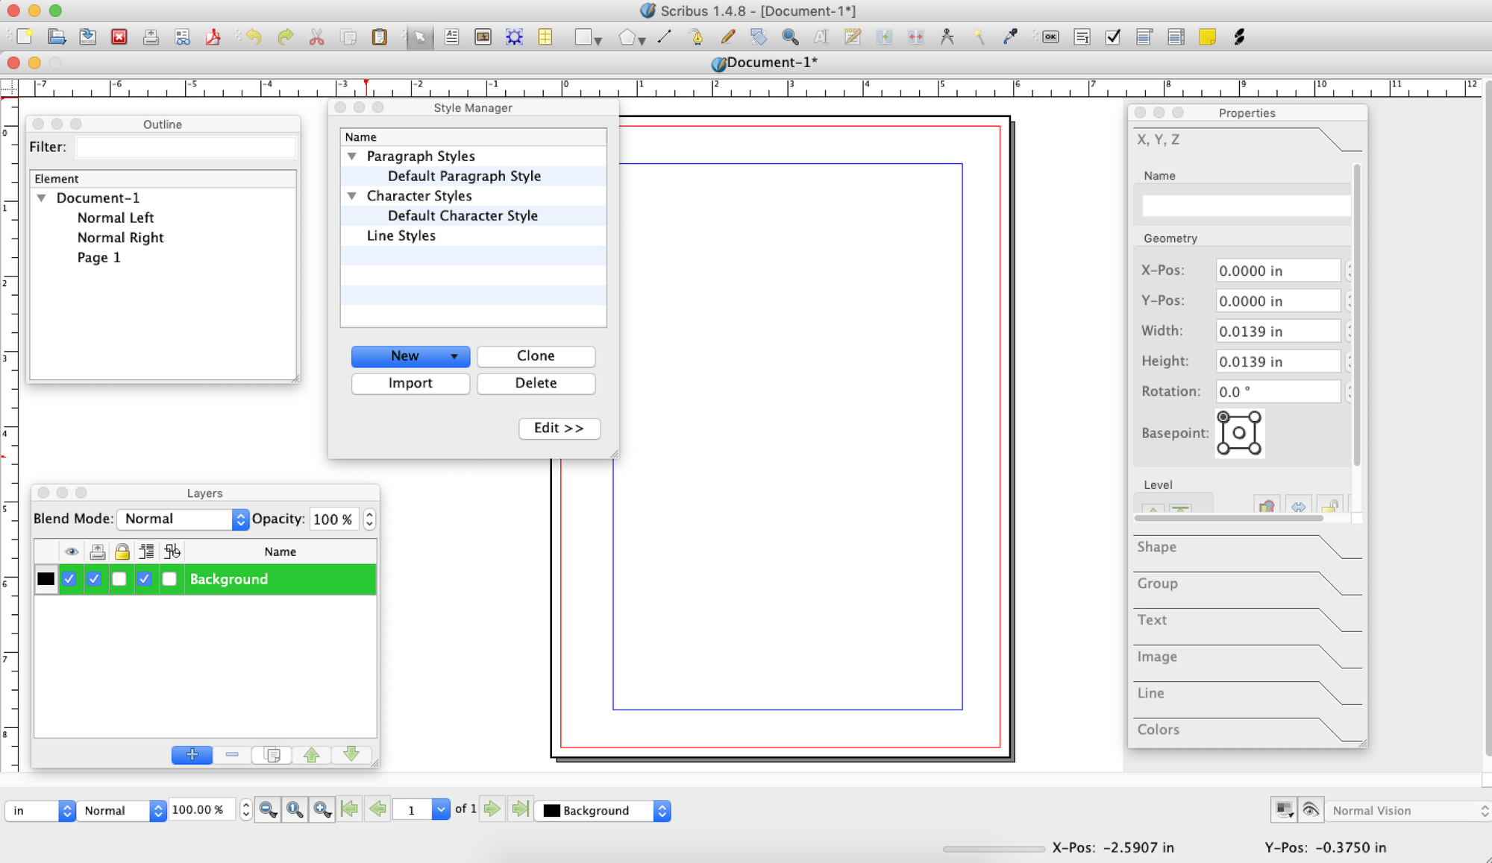Click the image frame tool
1492x863 pixels.
click(480, 37)
